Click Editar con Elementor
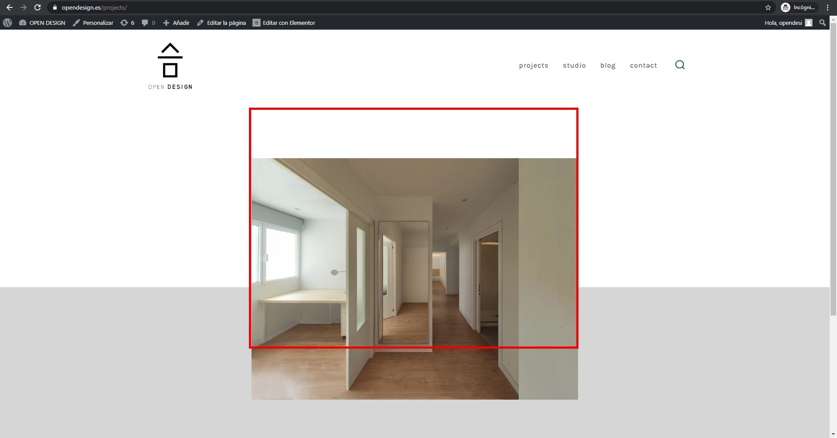837x438 pixels. pyautogui.click(x=284, y=23)
